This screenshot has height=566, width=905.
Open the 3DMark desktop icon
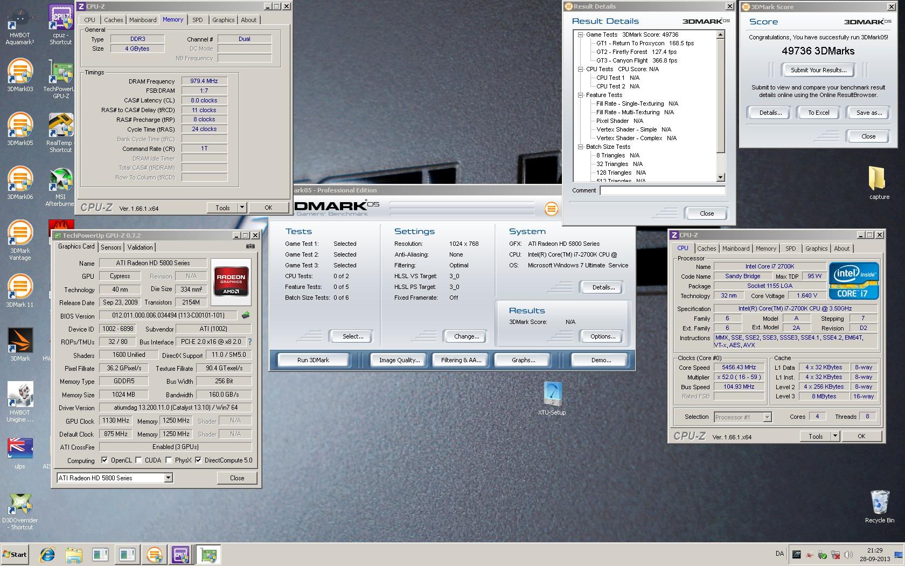20,345
